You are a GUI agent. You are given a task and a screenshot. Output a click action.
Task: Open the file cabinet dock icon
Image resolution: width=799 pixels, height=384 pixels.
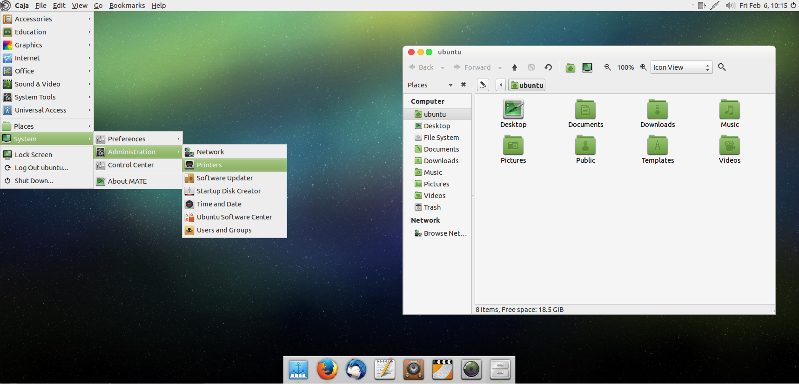point(500,370)
